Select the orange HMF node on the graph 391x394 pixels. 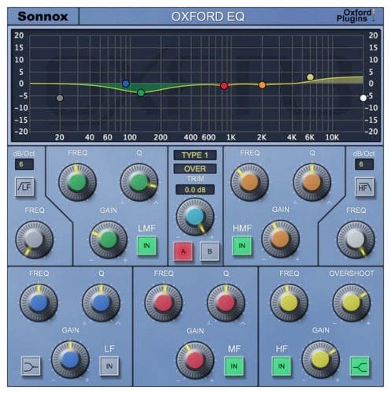pyautogui.click(x=262, y=85)
